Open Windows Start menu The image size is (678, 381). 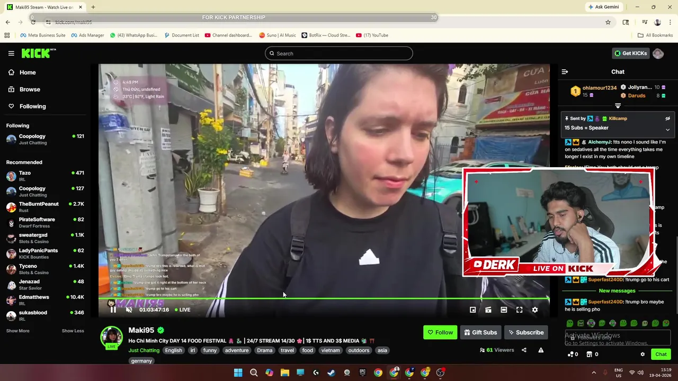[x=238, y=373]
